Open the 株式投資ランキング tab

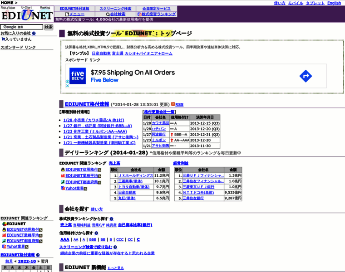point(157,15)
